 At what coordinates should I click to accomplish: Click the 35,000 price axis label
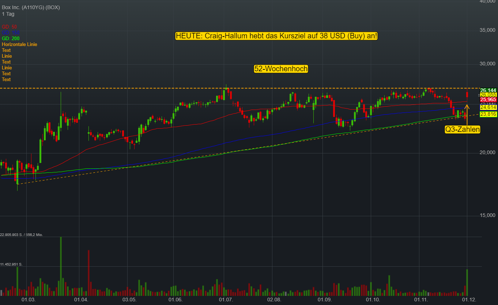click(x=488, y=30)
